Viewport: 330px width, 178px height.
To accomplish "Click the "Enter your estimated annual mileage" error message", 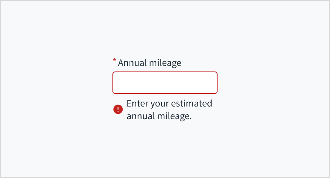I will pyautogui.click(x=169, y=110).
